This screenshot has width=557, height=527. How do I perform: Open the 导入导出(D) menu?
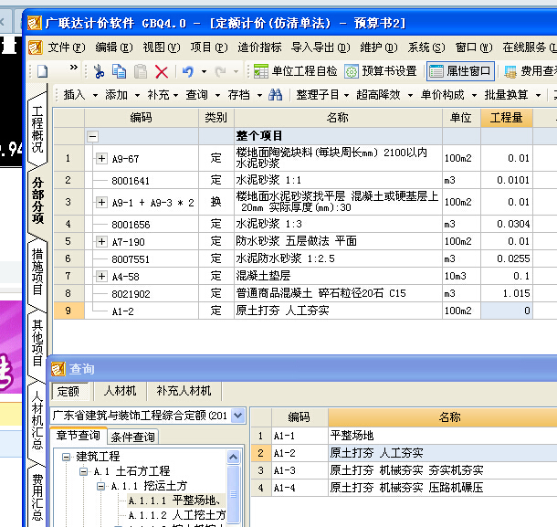tap(321, 47)
